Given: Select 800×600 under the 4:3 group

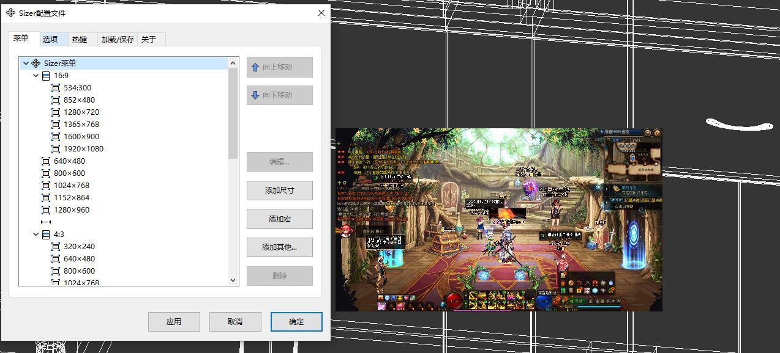Looking at the screenshot, I should pos(79,271).
